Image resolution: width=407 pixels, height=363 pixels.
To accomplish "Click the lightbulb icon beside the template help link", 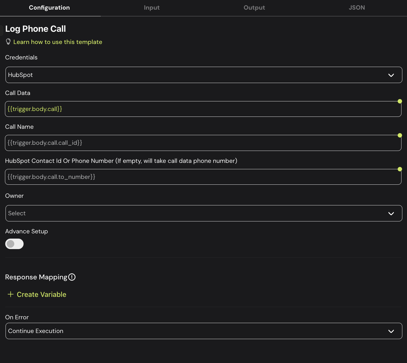I will point(8,42).
